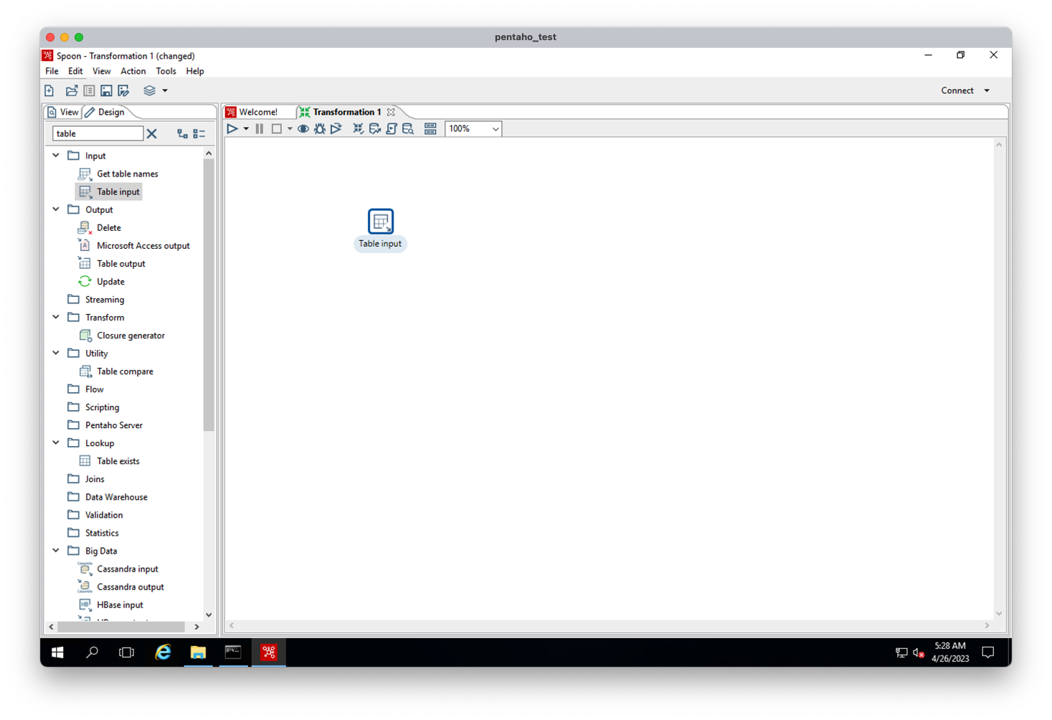This screenshot has height=720, width=1052.
Task: Open the File menu
Action: point(52,72)
